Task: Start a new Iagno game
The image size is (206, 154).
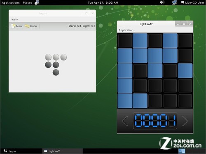Action: [x=16, y=26]
